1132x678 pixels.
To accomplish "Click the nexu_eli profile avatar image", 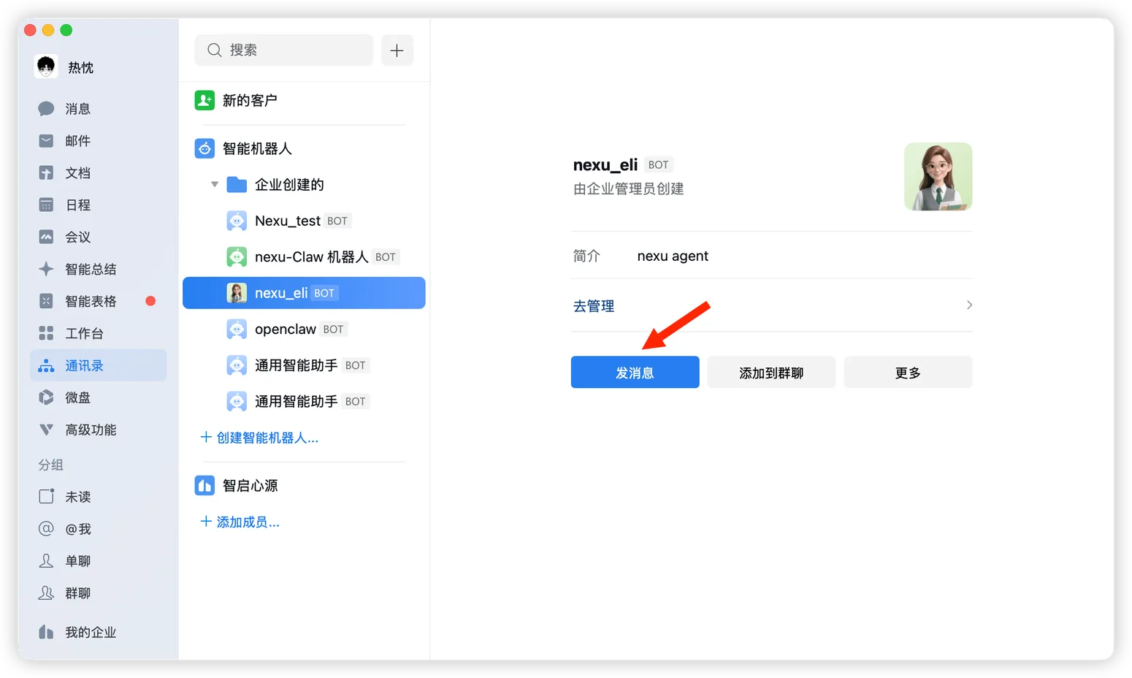I will click(x=938, y=177).
